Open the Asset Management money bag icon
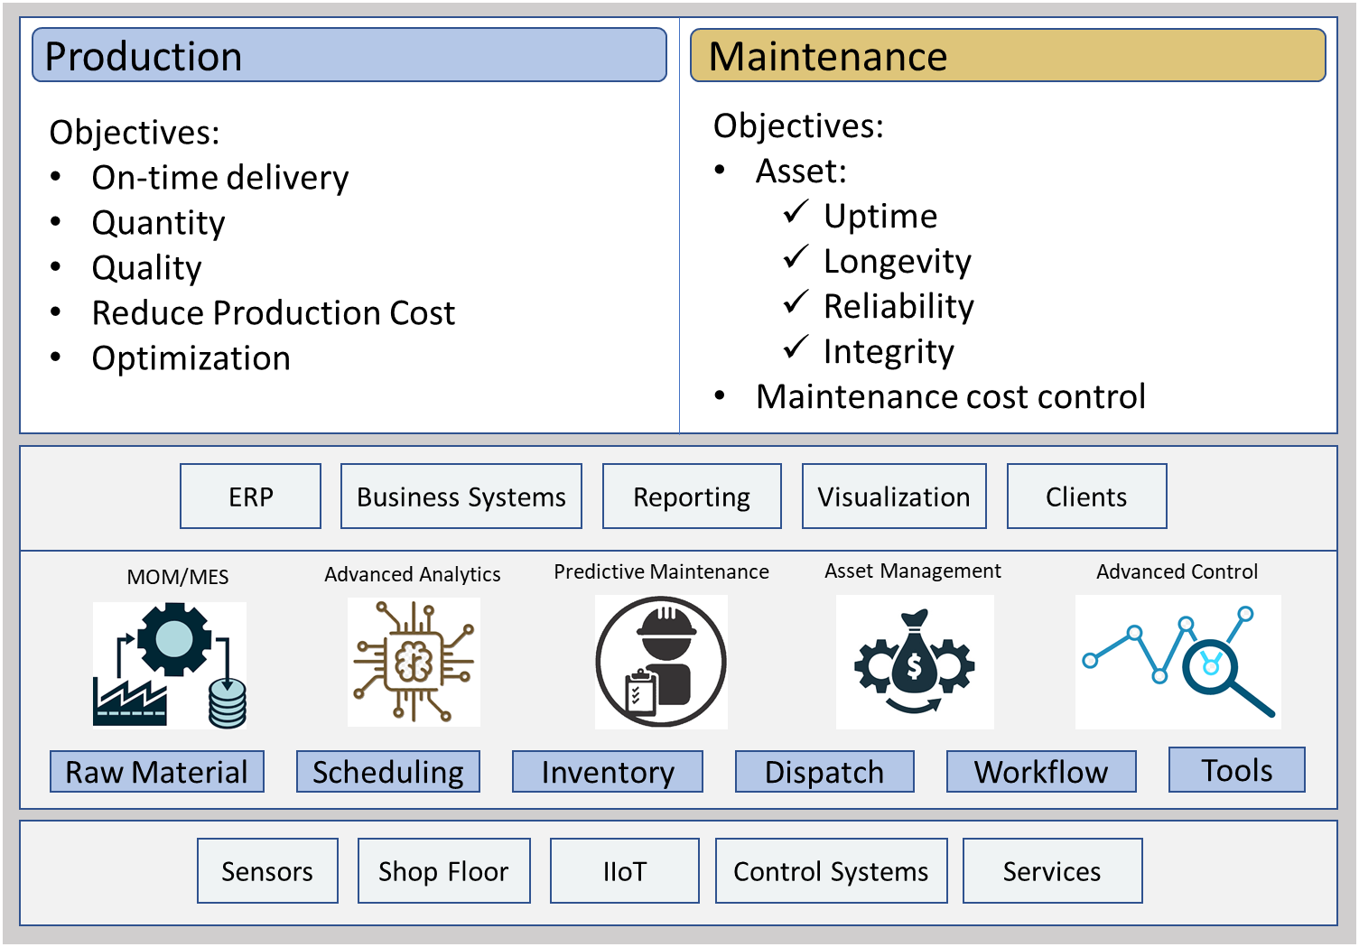1359x947 pixels. point(915,663)
